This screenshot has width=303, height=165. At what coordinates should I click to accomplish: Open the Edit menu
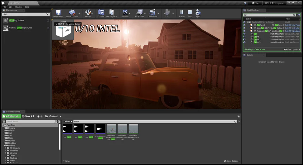point(10,7)
